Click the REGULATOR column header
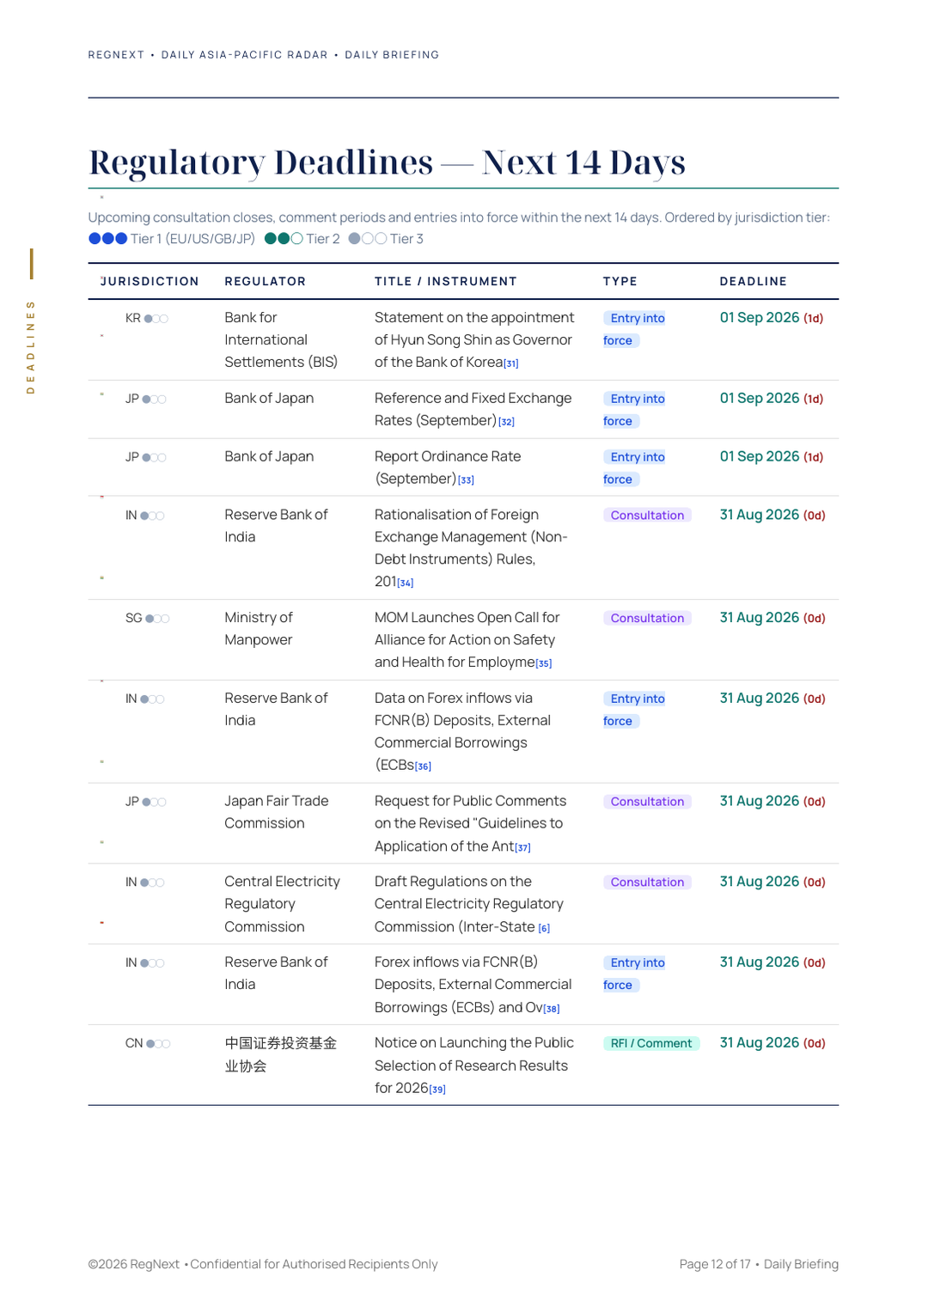928x1313 pixels. (x=266, y=282)
